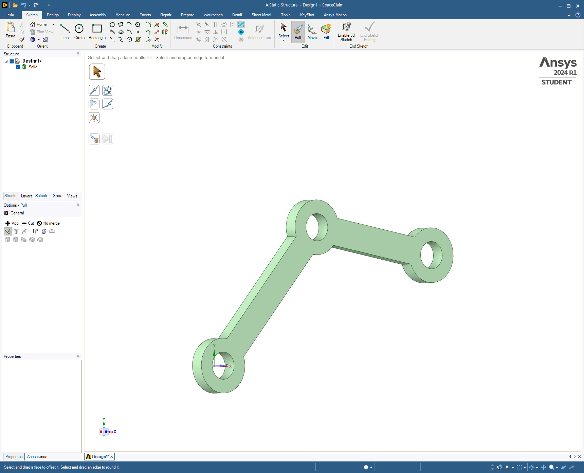This screenshot has width=584, height=473.
Task: Switch to the Measure ribbon tab
Action: (x=123, y=15)
